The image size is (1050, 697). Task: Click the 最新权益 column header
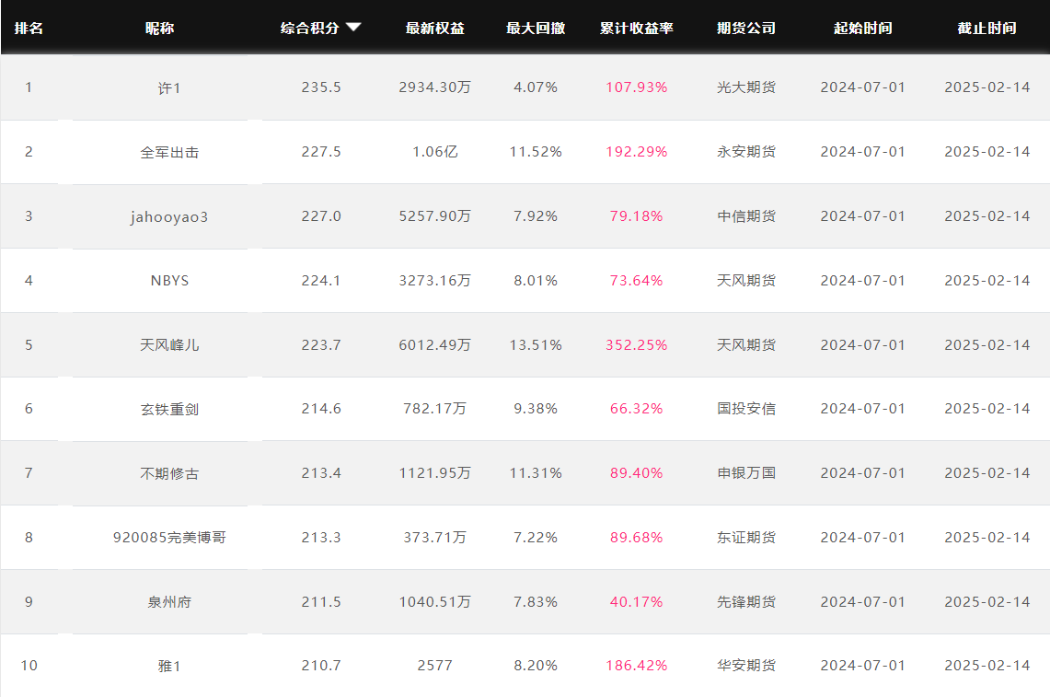(434, 29)
